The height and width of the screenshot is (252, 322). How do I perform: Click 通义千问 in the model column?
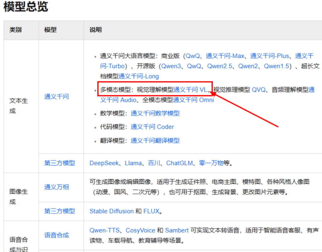(56, 96)
